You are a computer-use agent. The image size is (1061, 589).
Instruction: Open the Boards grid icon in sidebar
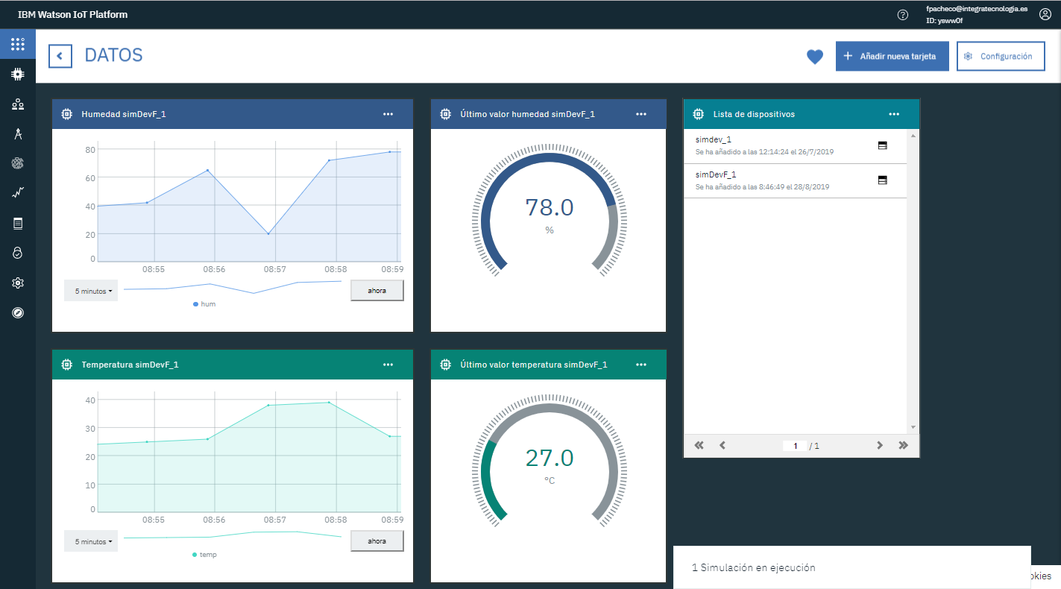click(18, 44)
